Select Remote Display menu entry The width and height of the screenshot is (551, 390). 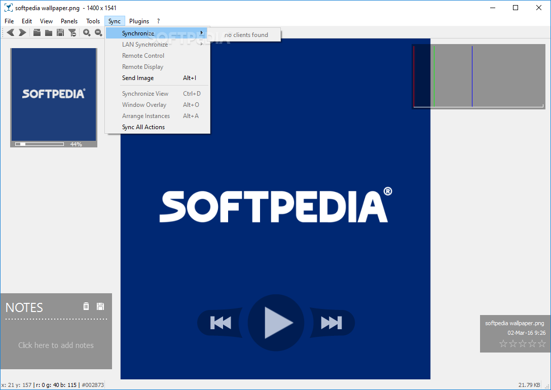[x=157, y=67]
